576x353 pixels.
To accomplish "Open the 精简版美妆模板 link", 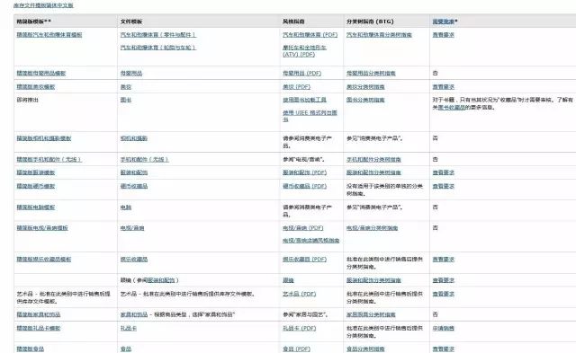I will point(36,87).
